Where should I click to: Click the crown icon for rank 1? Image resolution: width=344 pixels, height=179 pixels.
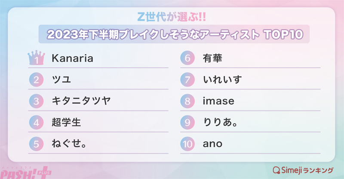[37, 59]
